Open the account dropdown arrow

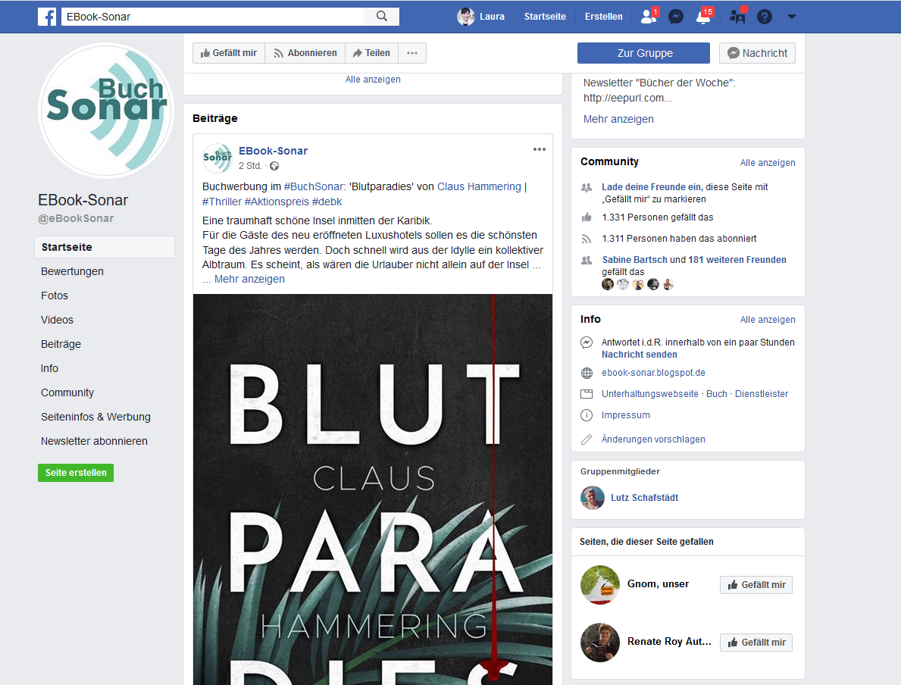click(792, 17)
